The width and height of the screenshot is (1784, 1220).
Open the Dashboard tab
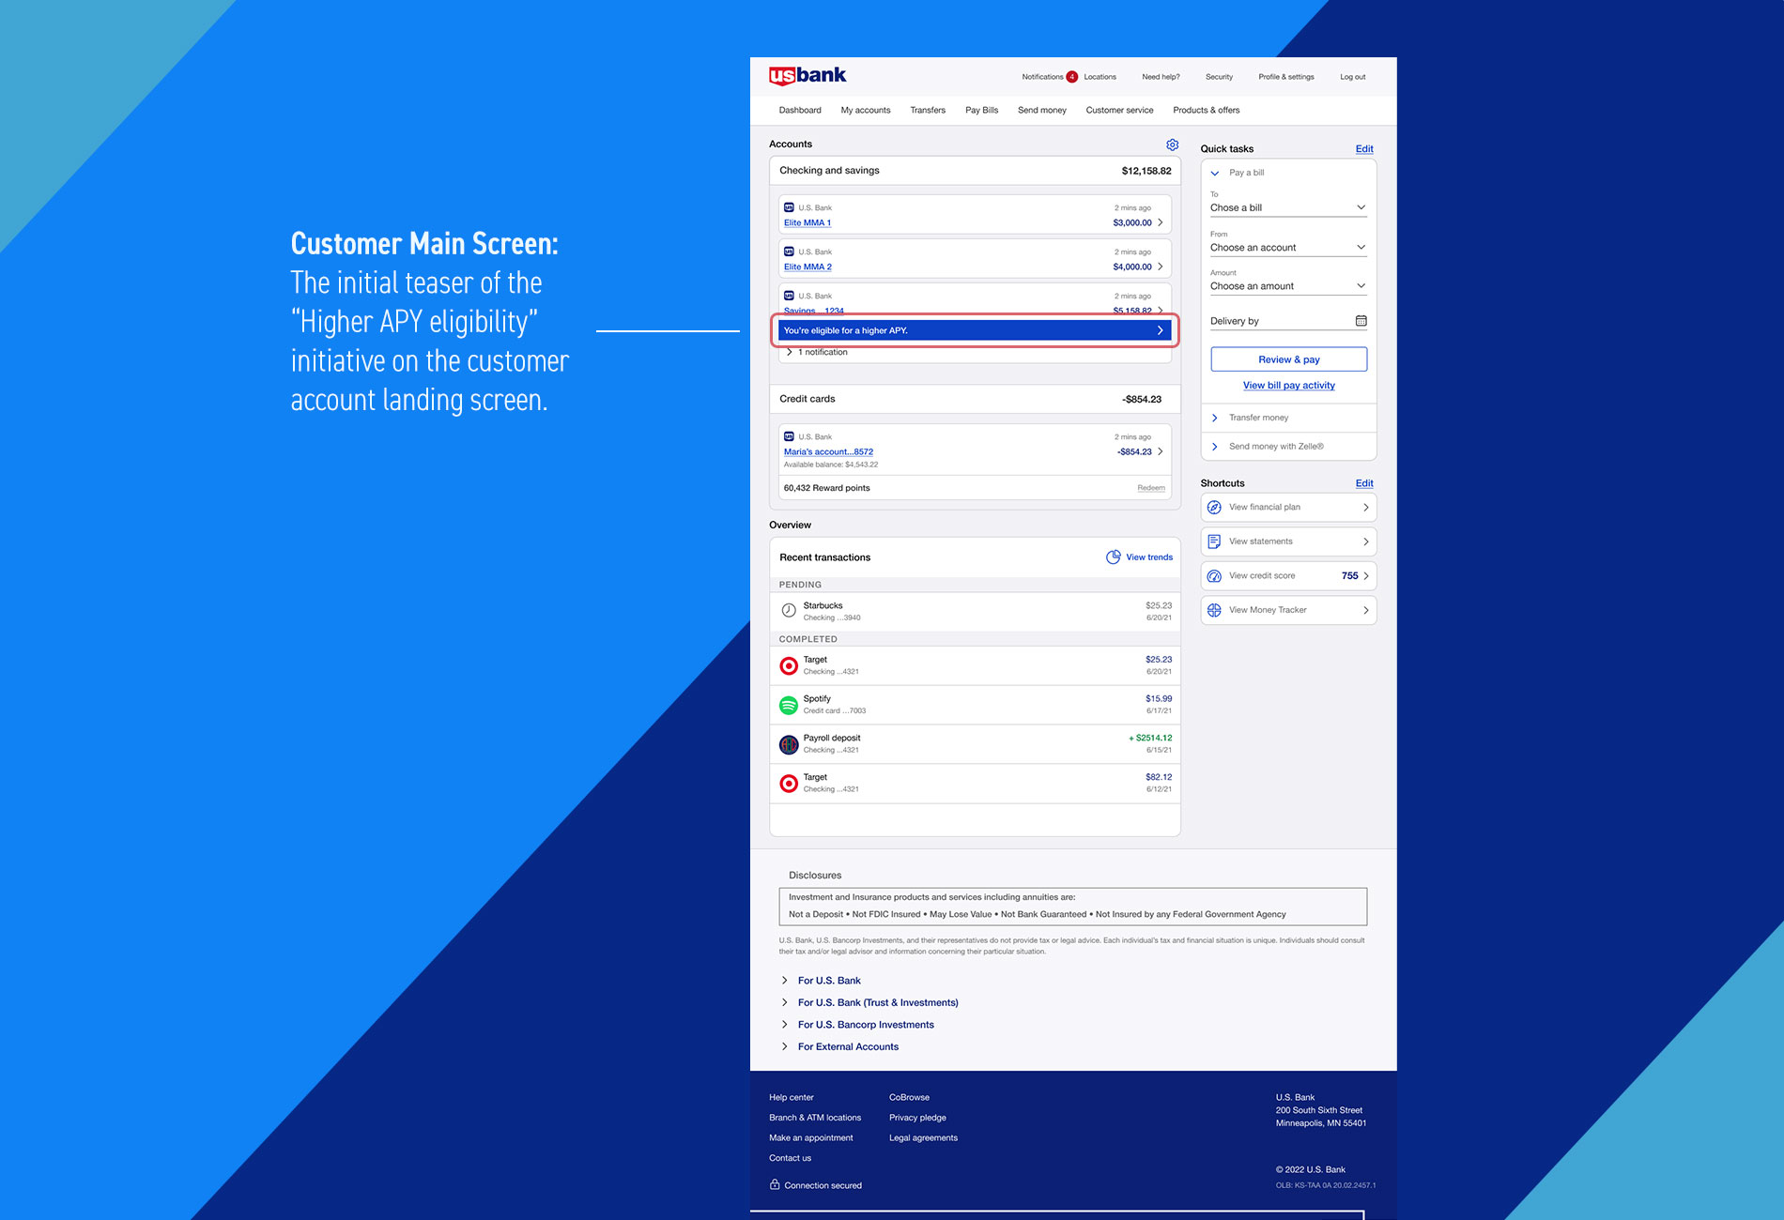pos(800,111)
